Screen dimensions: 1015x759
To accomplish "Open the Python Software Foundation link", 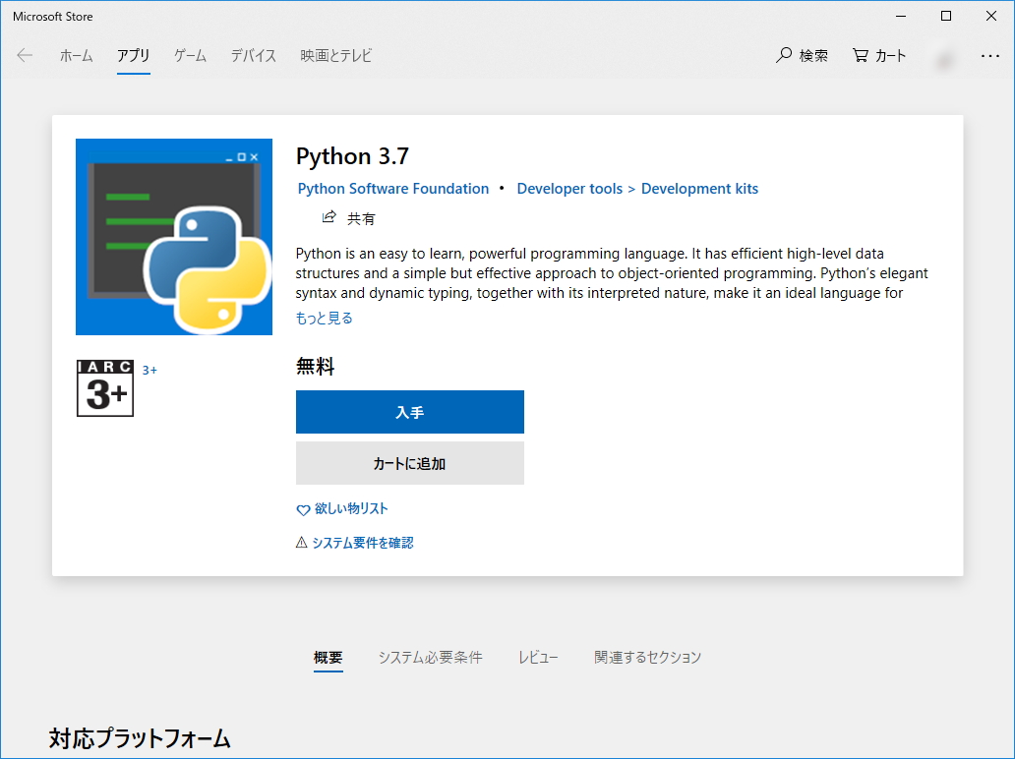I will pyautogui.click(x=393, y=188).
